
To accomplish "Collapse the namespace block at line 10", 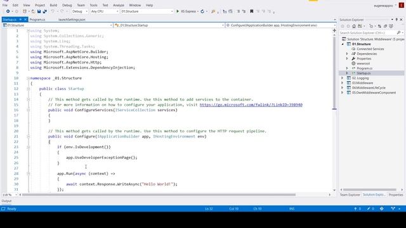I will (x=28, y=78).
